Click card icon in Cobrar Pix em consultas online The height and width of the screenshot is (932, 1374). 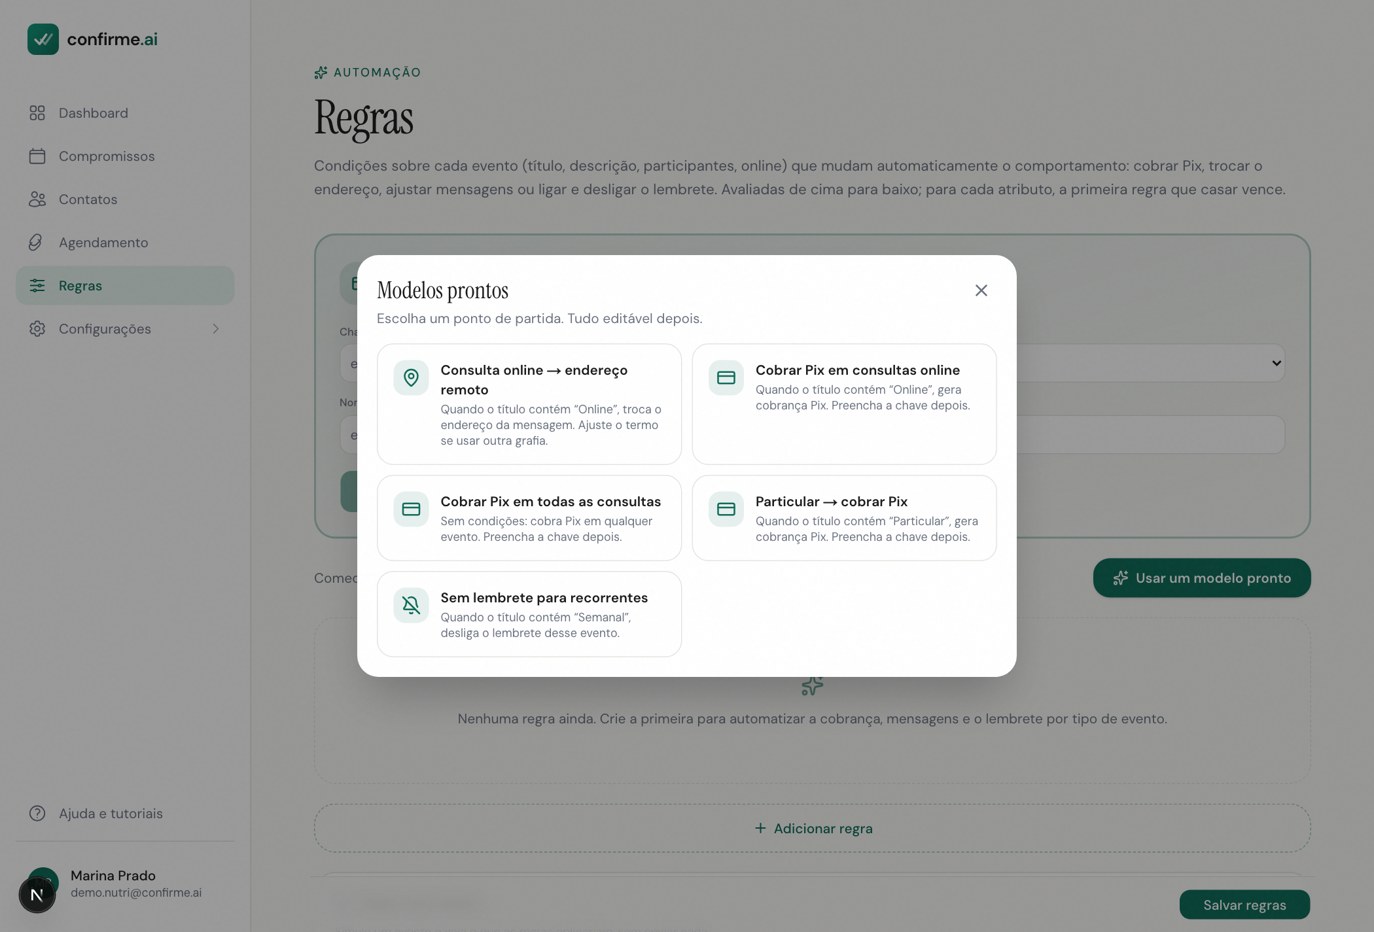[x=726, y=377]
